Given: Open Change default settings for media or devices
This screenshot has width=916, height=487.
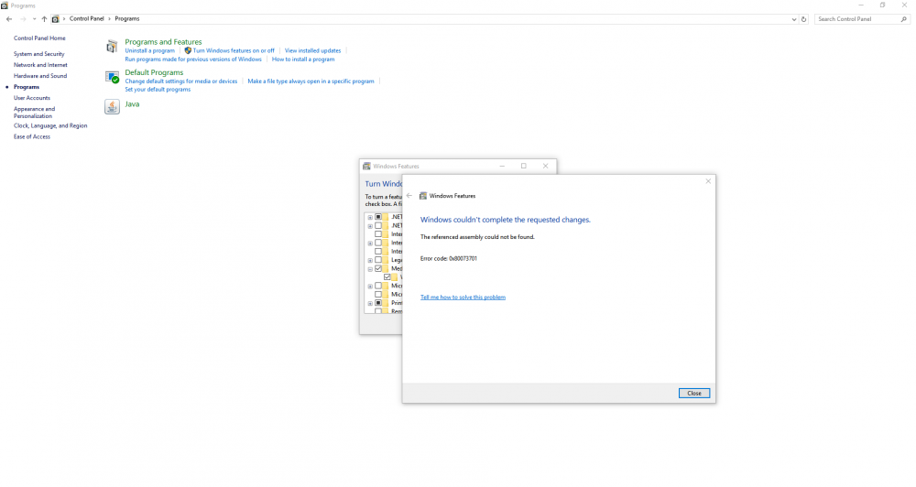Looking at the screenshot, I should 181,81.
